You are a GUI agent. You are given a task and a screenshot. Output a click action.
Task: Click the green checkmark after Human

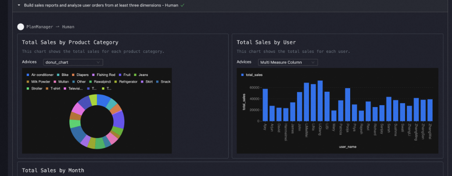(182, 5)
